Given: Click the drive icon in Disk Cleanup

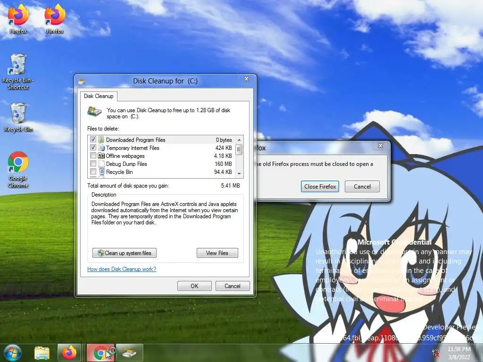Looking at the screenshot, I should [94, 111].
